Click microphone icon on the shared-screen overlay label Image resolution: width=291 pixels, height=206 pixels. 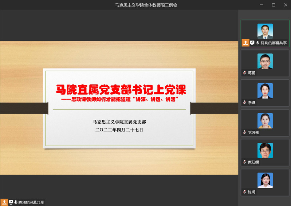pyautogui.click(x=16, y=202)
